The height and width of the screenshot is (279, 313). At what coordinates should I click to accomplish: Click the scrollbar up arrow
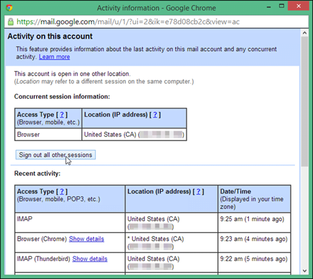pos(305,33)
